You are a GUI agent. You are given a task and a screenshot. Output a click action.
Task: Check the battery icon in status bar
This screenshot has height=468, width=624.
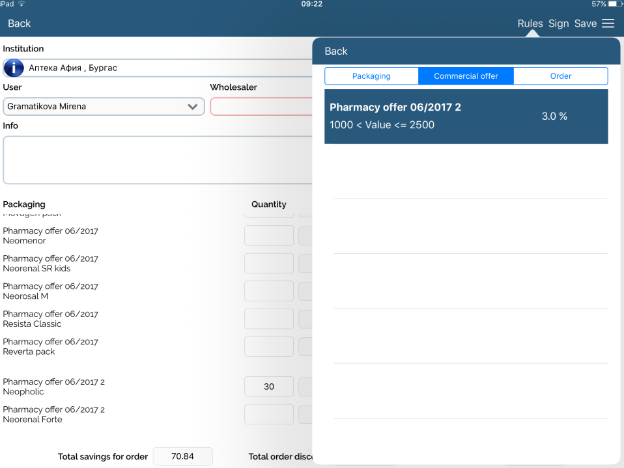pyautogui.click(x=614, y=4)
